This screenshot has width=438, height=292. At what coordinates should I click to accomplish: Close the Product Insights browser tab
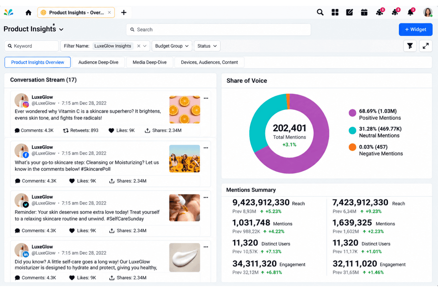(109, 12)
